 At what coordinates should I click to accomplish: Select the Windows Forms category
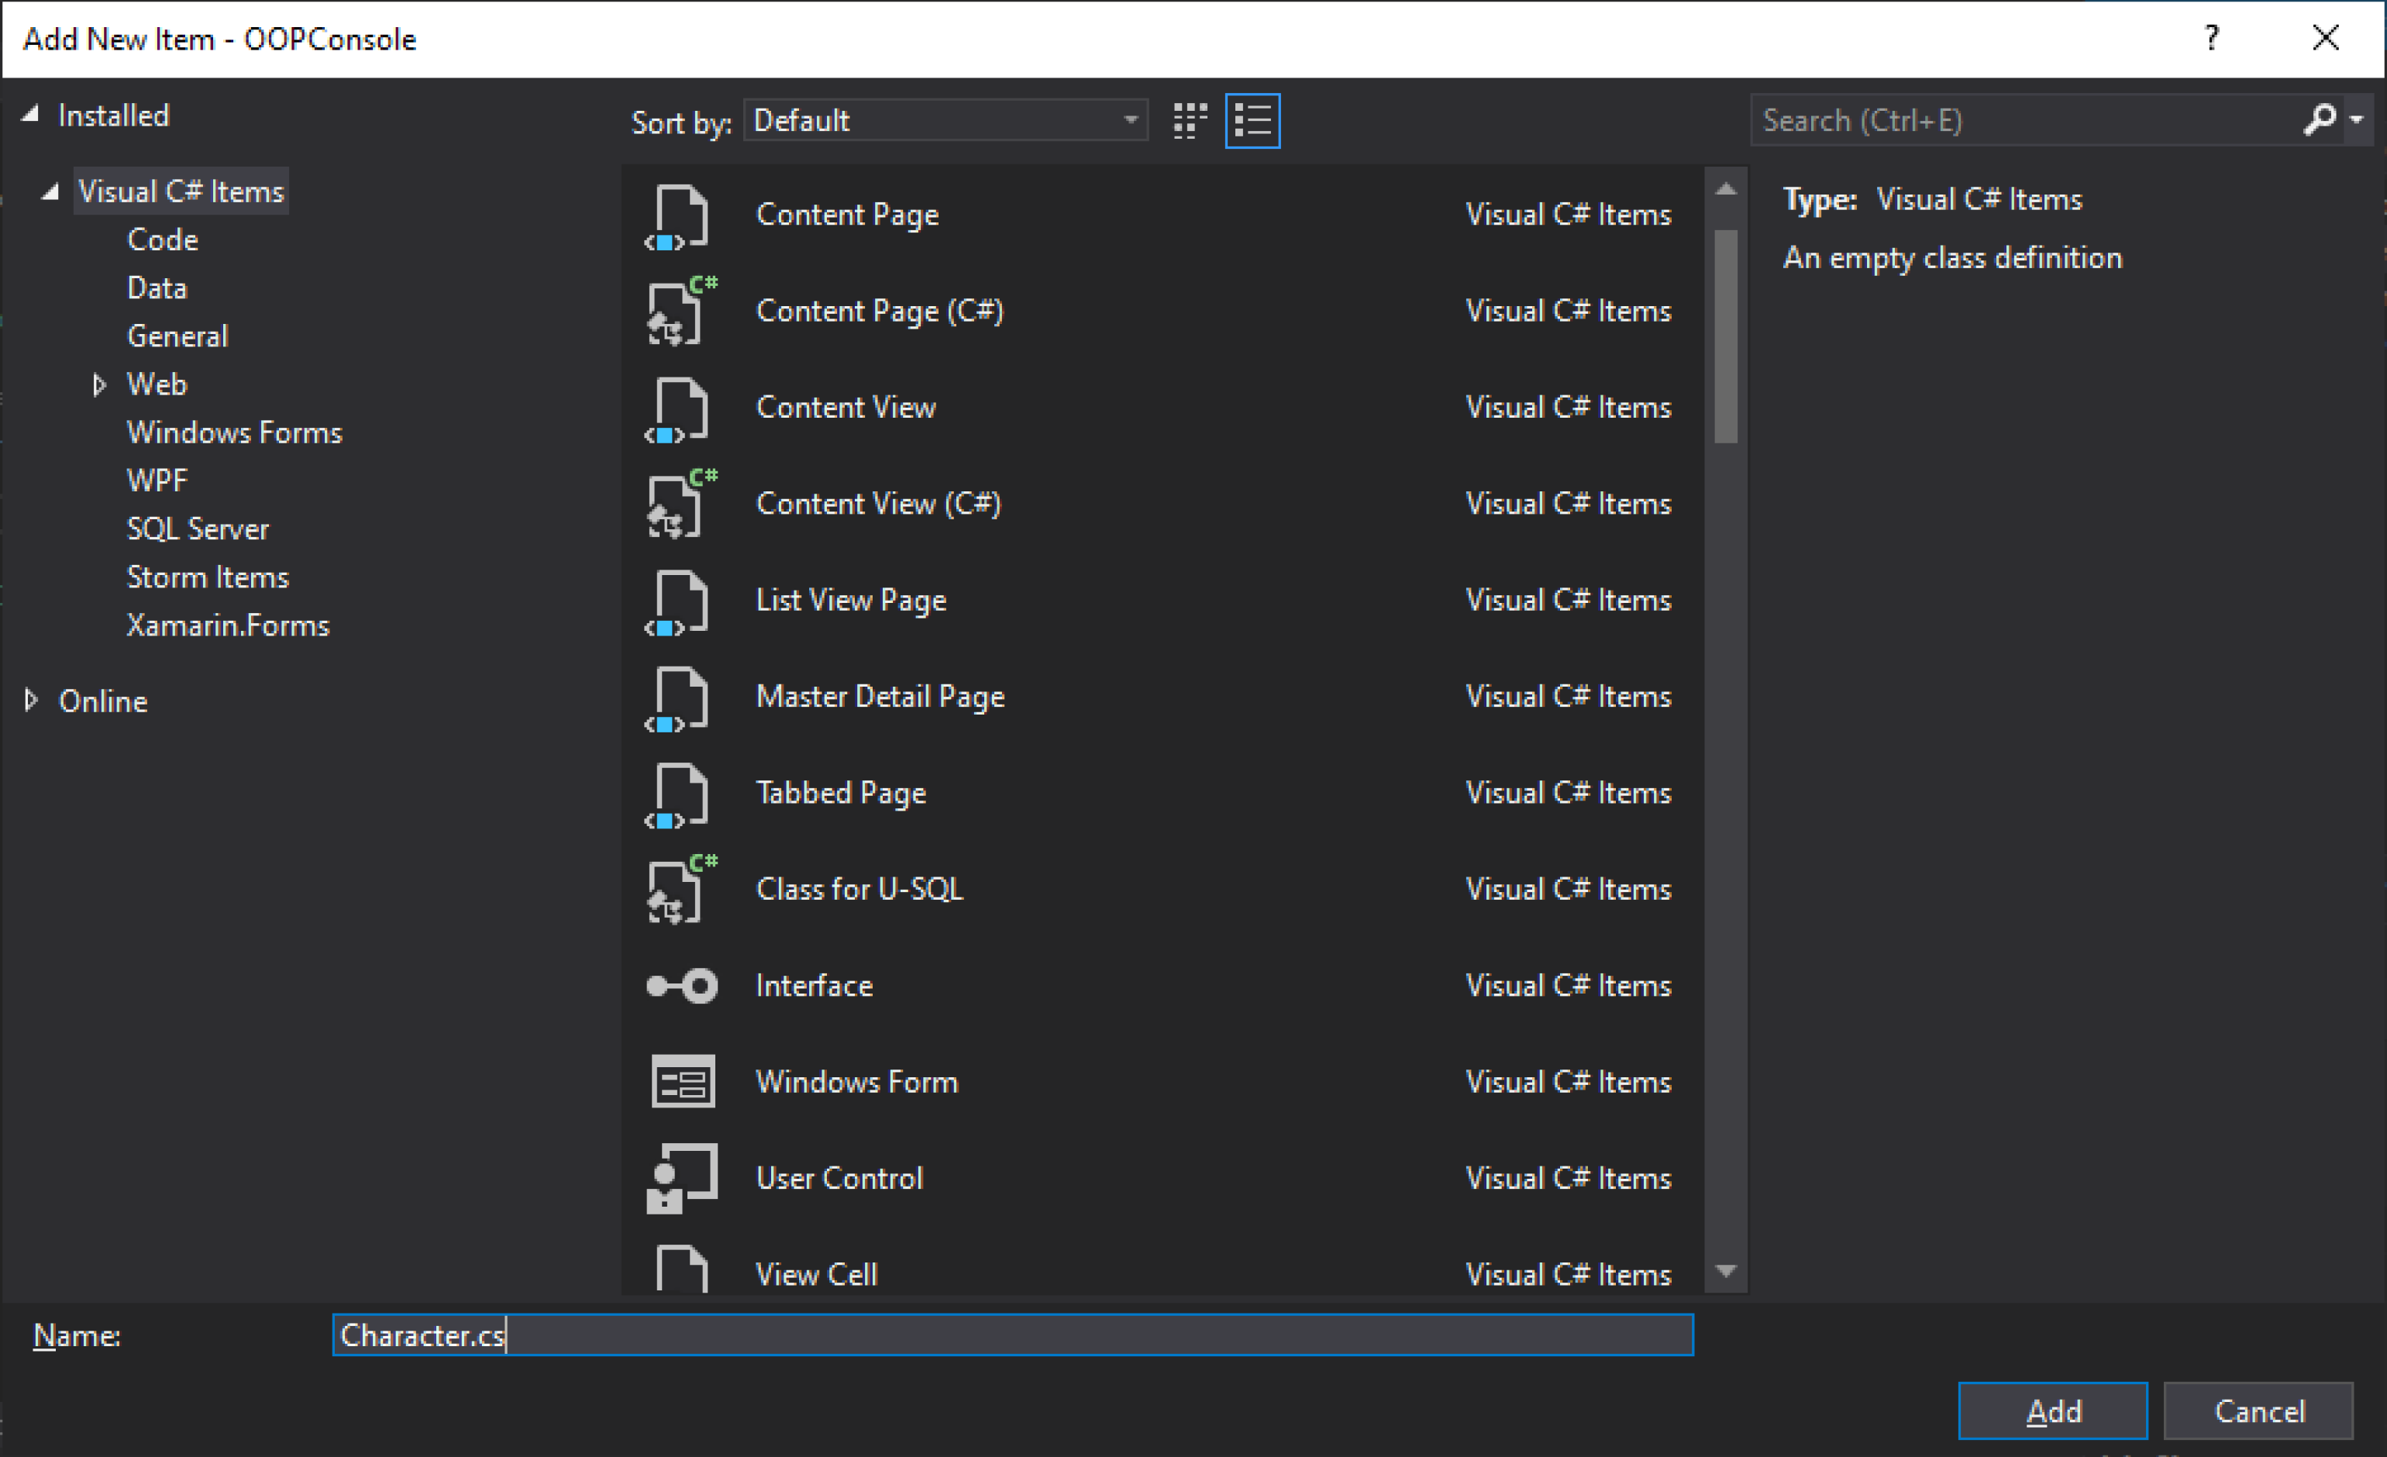point(234,433)
